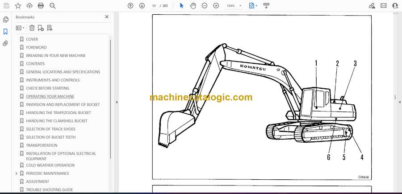The image size is (402, 194).
Task: Go to COLD WEATHER OPERATION bookmark
Action: pyautogui.click(x=50, y=165)
